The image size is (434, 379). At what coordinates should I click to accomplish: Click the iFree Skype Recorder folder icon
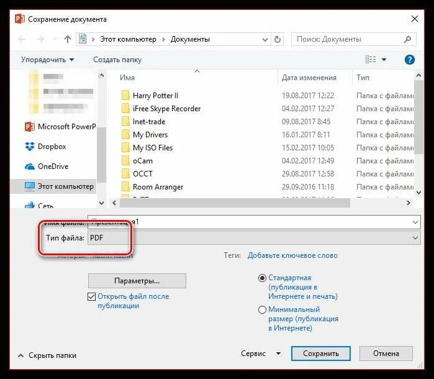(x=125, y=109)
